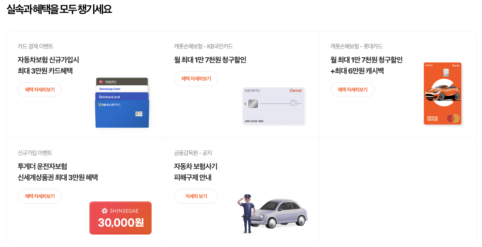The image size is (482, 247).
Task: Click the 자동차 보험사기 피해구제 안내 title
Action: pos(196,172)
